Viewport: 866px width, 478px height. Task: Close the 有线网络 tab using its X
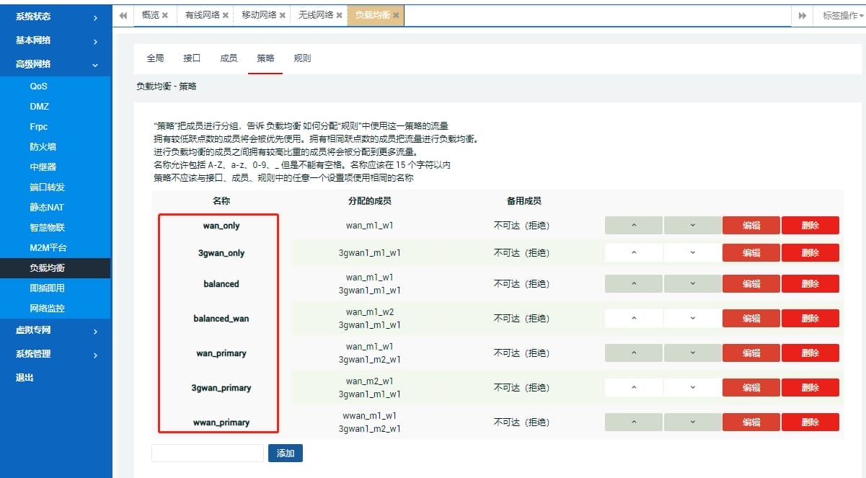tap(226, 15)
